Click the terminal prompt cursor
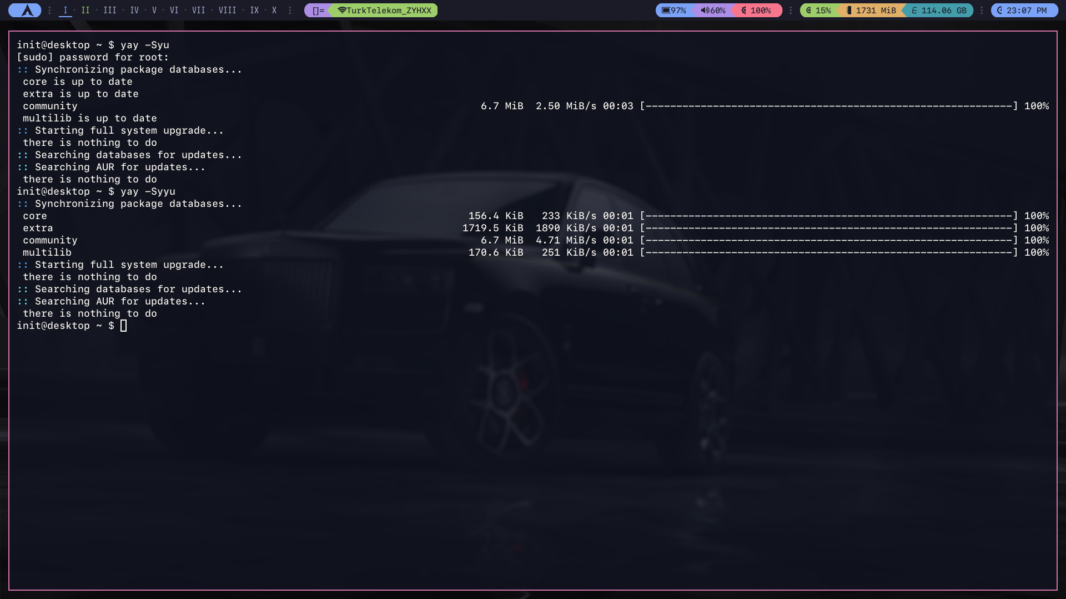This screenshot has width=1066, height=599. coord(123,326)
